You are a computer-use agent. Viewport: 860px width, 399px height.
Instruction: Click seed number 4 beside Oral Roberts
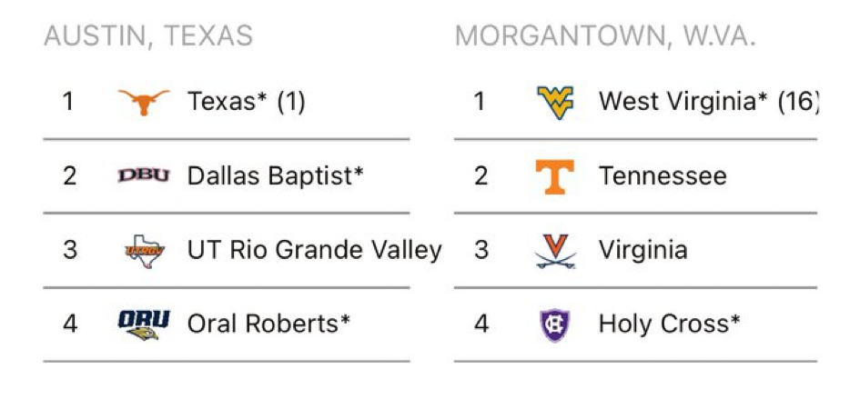[70, 324]
